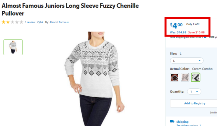The width and height of the screenshot is (217, 126).
Task: Select the sweater thumbnail image
Action: point(13,47)
